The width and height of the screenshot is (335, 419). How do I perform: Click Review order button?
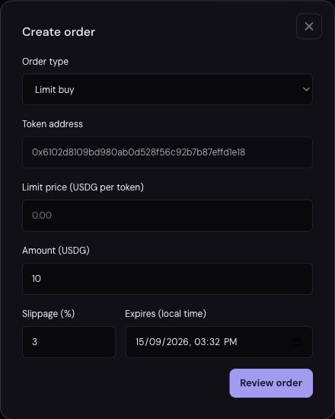pyautogui.click(x=271, y=383)
